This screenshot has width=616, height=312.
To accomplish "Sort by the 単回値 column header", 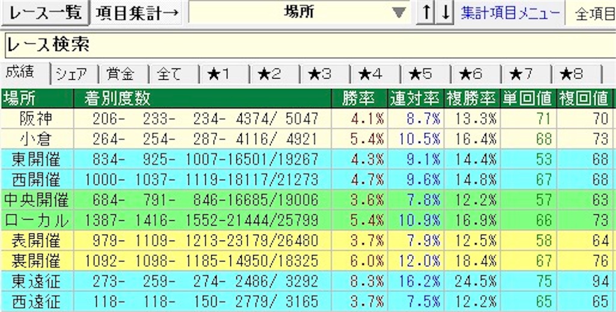I will coord(529,99).
